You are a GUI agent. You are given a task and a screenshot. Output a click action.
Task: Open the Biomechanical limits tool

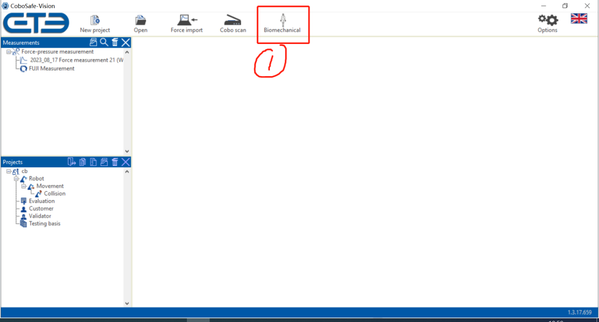282,23
